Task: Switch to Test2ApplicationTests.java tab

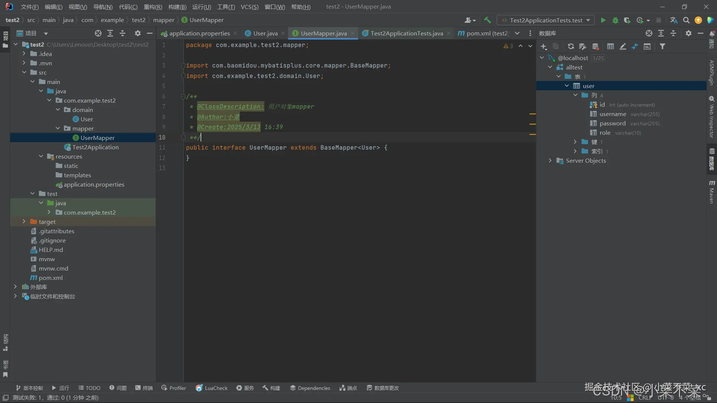Action: [x=406, y=33]
